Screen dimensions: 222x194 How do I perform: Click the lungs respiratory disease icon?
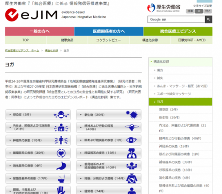click(131, 153)
